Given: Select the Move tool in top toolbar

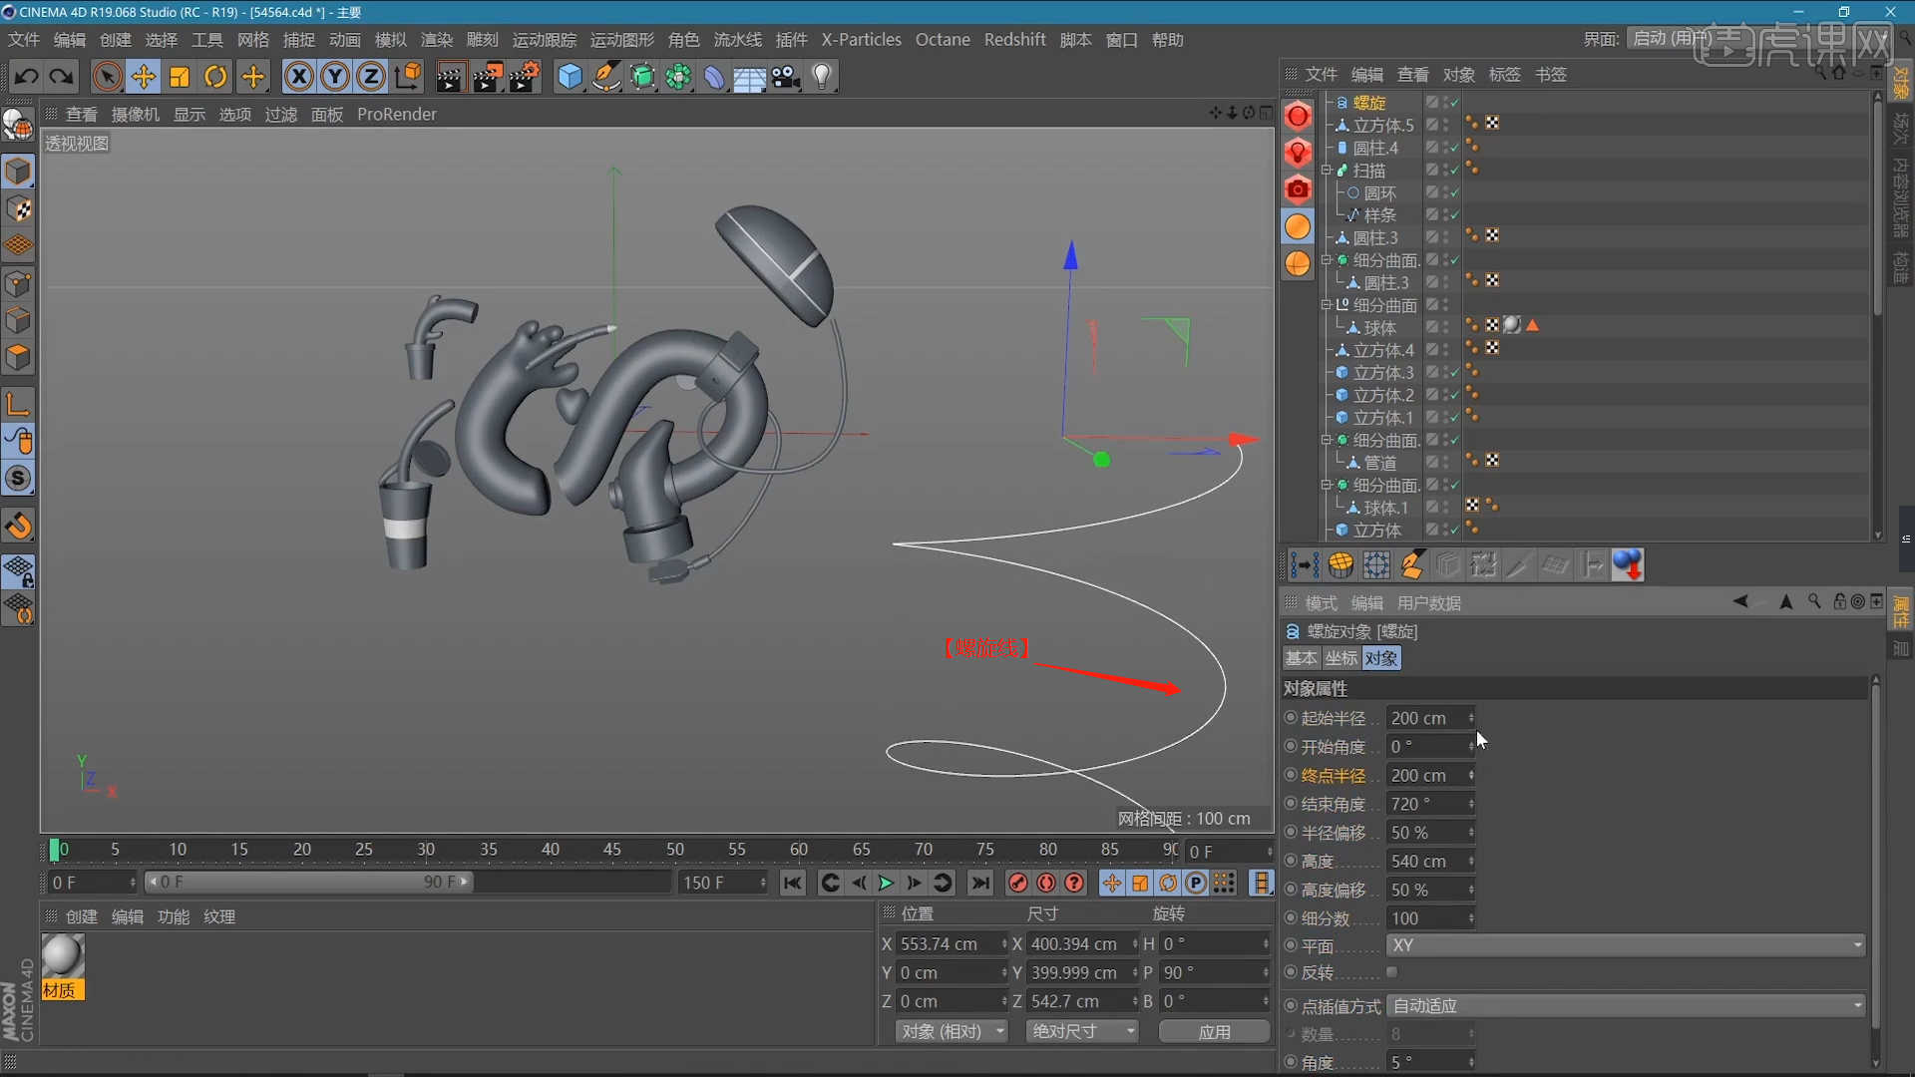Looking at the screenshot, I should pos(144,77).
